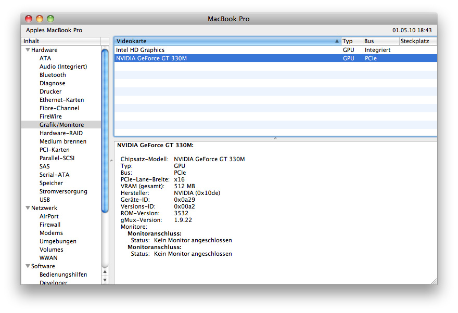The image size is (458, 313).
Task: Click the Apples MacBook Pro label
Action: pos(54,30)
